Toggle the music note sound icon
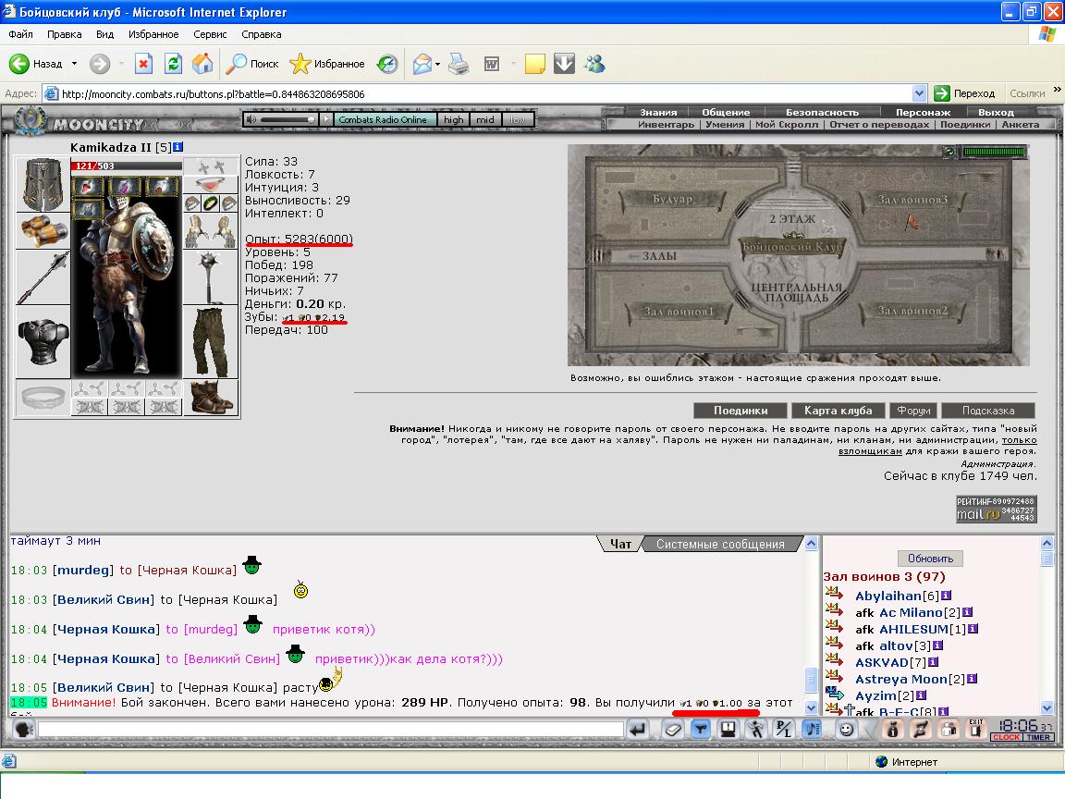The width and height of the screenshot is (1065, 799). click(811, 730)
